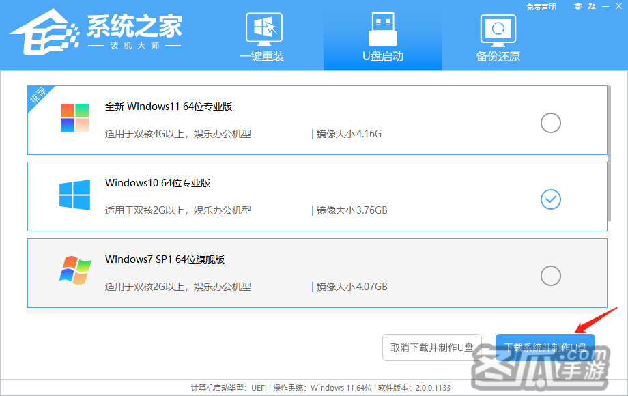Switch to the 备份还原 tab label
This screenshot has width=628, height=396.
[498, 57]
